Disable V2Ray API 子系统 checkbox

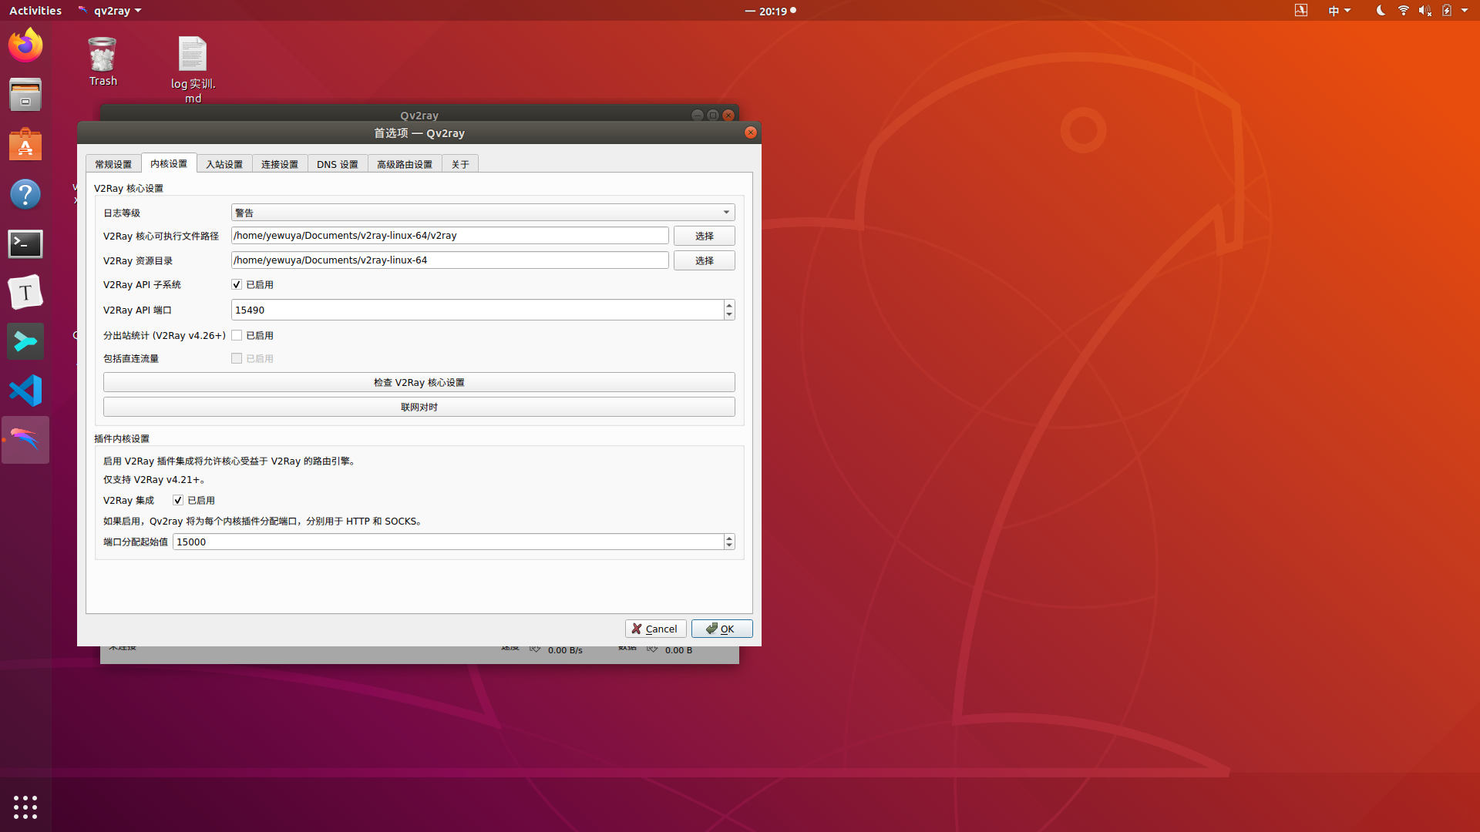pyautogui.click(x=237, y=284)
